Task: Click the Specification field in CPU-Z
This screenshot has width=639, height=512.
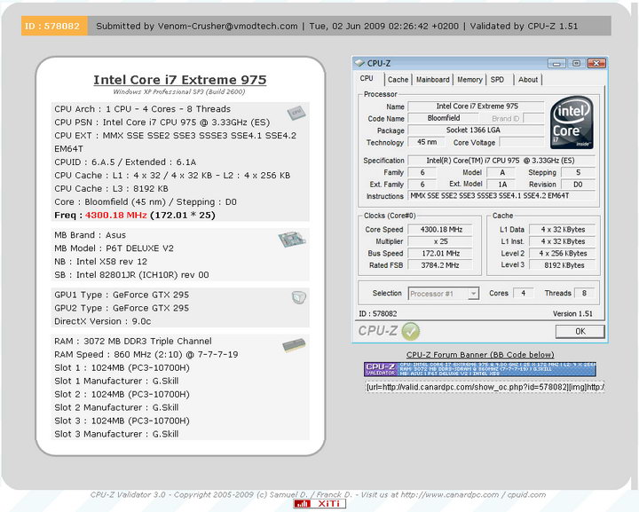Action: tap(501, 161)
